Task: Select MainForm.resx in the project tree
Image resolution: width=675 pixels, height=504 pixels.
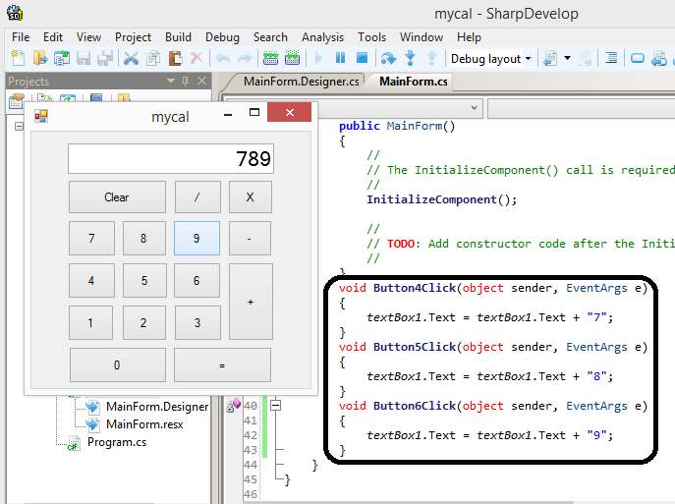Action: coord(143,424)
